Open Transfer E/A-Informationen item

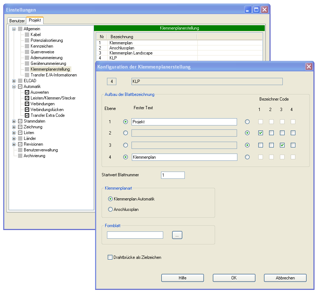[54, 75]
